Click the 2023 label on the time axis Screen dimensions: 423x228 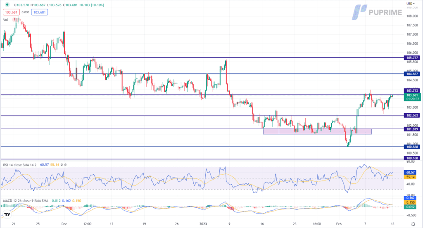coord(203,224)
